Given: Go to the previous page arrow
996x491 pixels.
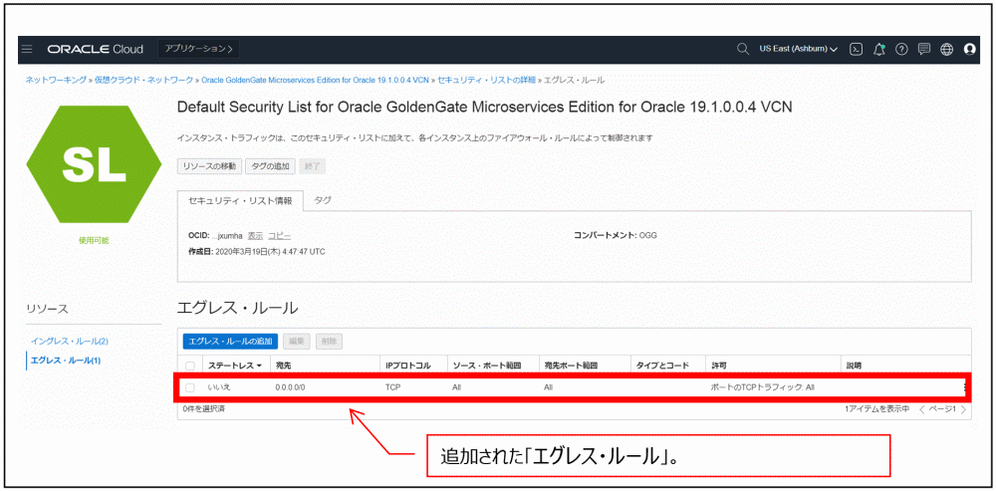Looking at the screenshot, I should click(922, 409).
